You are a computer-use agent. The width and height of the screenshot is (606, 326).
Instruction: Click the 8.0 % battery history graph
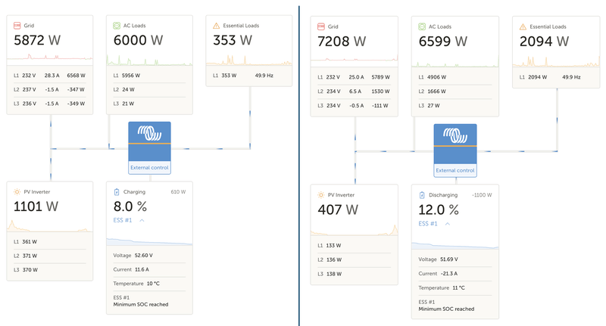149,241
